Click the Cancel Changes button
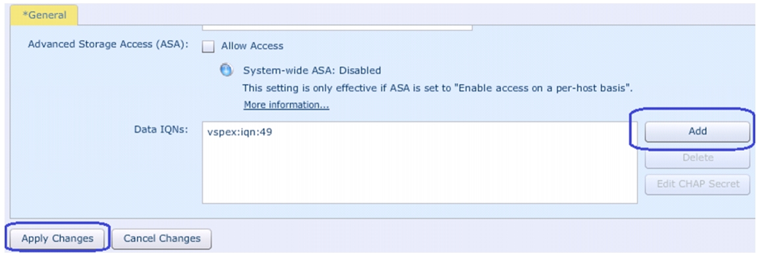Image resolution: width=758 pixels, height=277 pixels. click(162, 238)
